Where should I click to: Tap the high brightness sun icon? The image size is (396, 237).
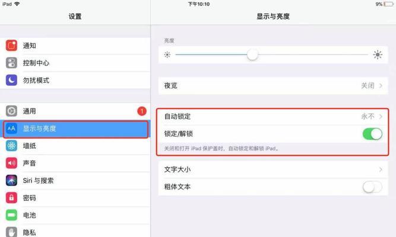[378, 55]
